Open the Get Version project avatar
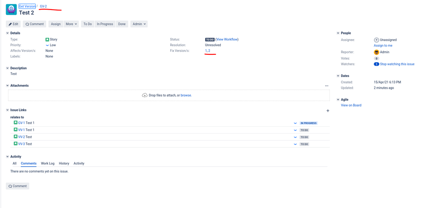 11,10
